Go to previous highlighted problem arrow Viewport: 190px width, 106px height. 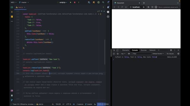point(102,11)
